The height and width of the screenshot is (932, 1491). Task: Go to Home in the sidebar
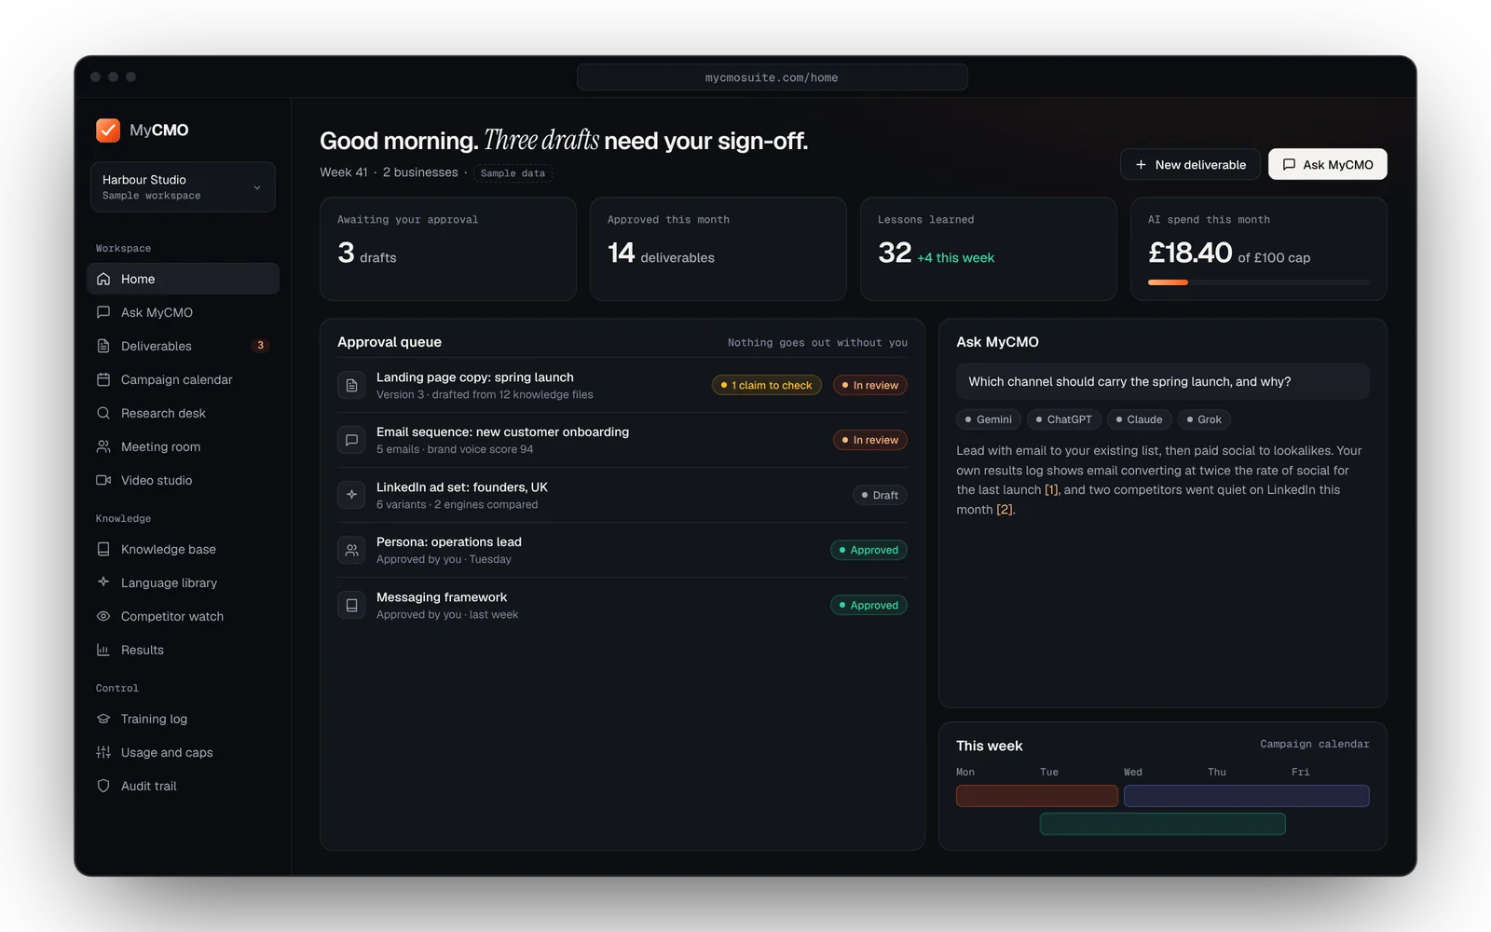point(183,279)
